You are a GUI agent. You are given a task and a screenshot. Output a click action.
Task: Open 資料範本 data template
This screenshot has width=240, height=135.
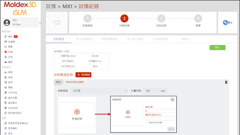[x=11, y=103]
